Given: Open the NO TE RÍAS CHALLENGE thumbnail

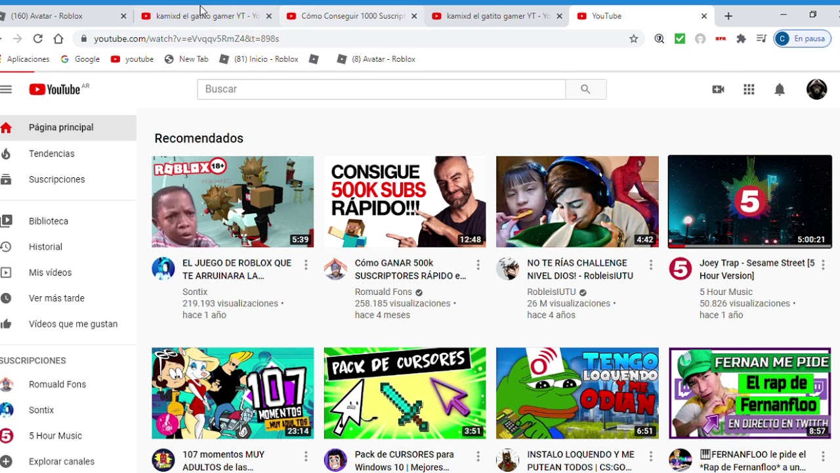Looking at the screenshot, I should 577,202.
